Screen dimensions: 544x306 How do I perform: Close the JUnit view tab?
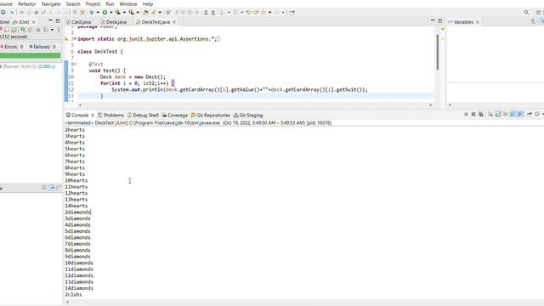[33, 22]
